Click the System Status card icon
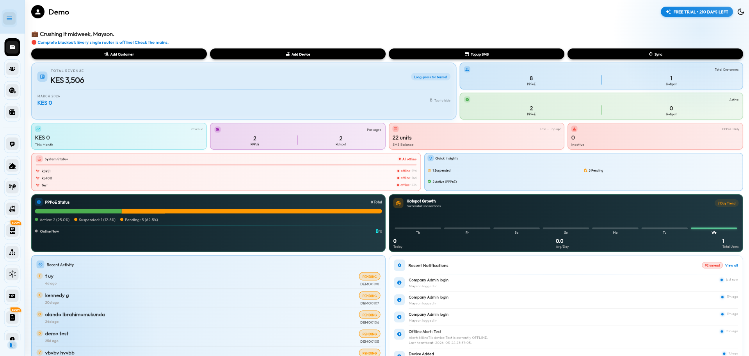Screen dimensions: 749x356 [39, 159]
